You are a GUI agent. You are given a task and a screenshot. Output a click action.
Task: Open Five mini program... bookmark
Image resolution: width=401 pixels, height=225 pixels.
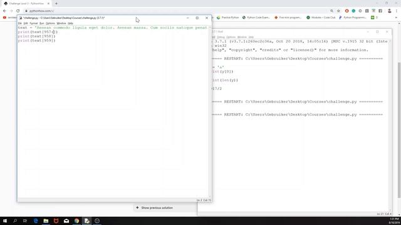tap(288, 17)
